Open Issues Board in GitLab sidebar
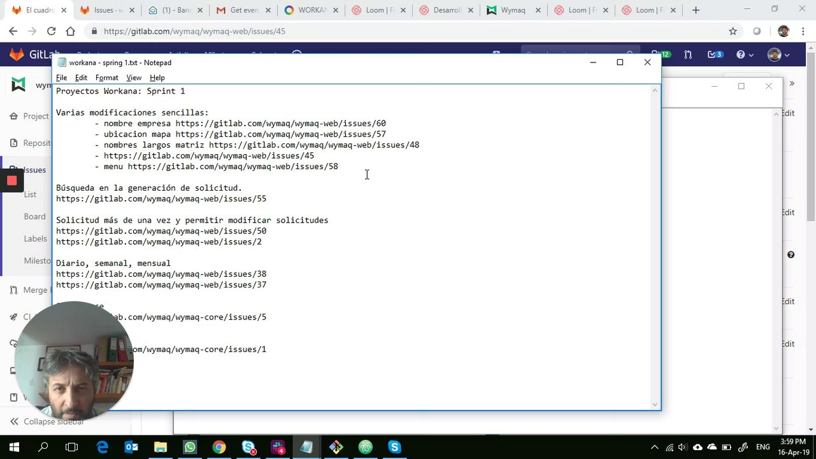816x459 pixels. (x=35, y=217)
